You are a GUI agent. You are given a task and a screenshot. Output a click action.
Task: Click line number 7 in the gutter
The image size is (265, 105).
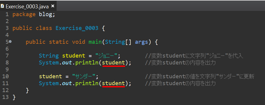[x=7, y=56]
